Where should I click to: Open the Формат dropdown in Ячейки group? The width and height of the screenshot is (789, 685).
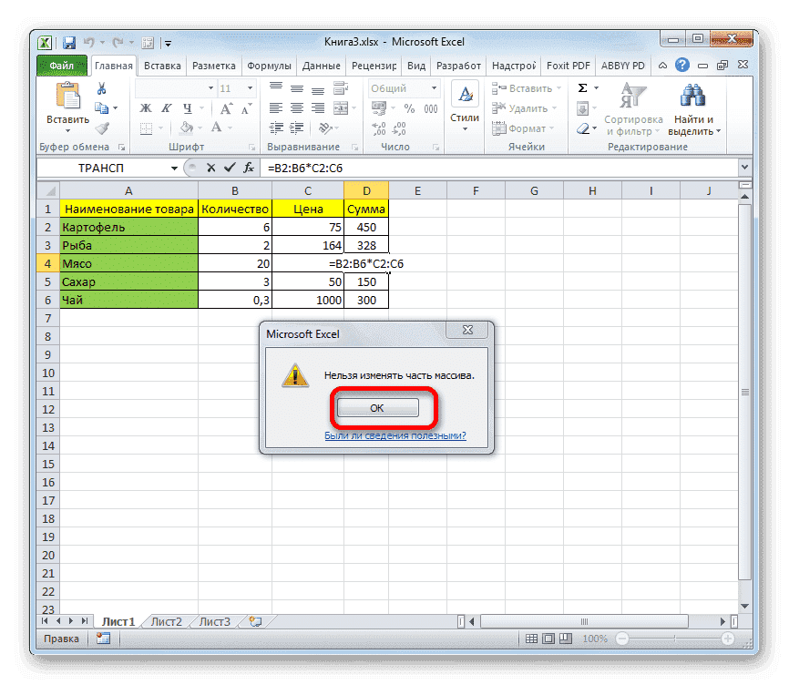pyautogui.click(x=525, y=128)
